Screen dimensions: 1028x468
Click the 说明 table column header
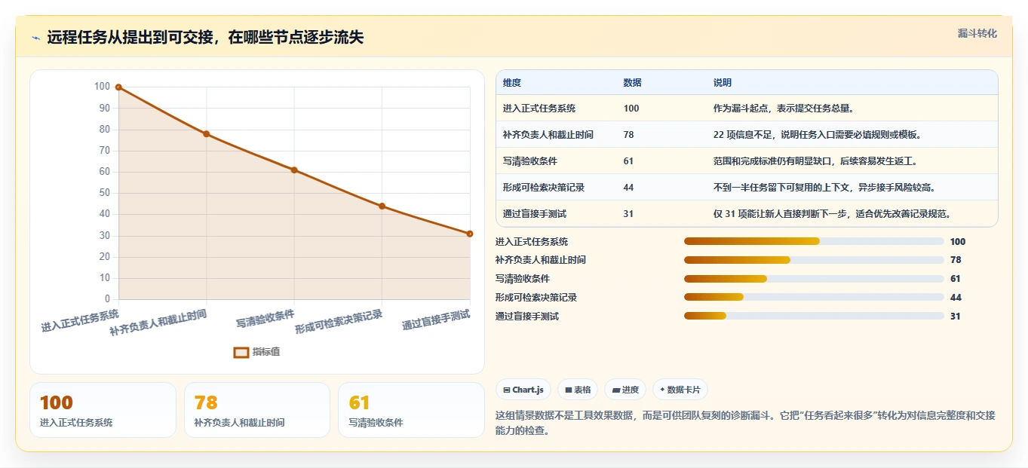(x=723, y=83)
